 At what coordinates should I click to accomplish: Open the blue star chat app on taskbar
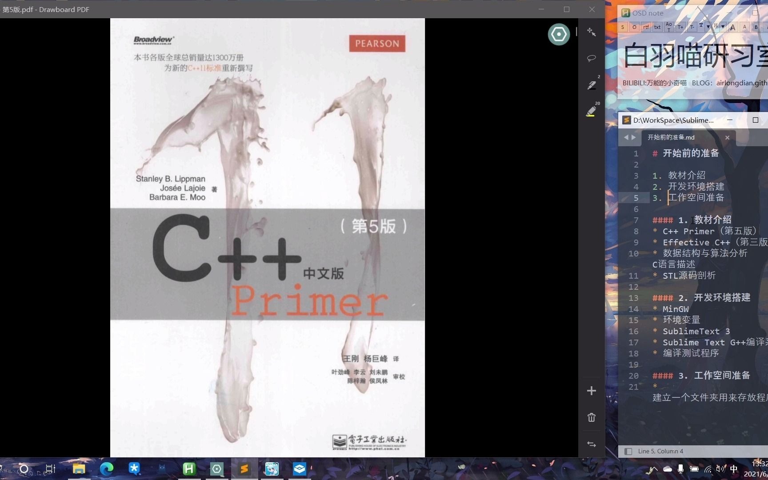[x=134, y=469]
